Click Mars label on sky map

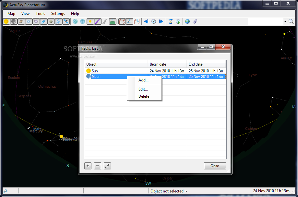(x=37, y=129)
